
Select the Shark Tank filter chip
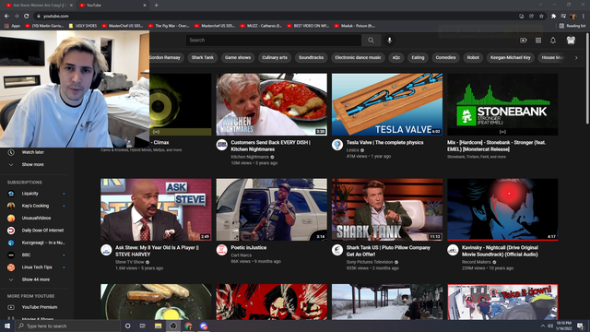point(203,57)
